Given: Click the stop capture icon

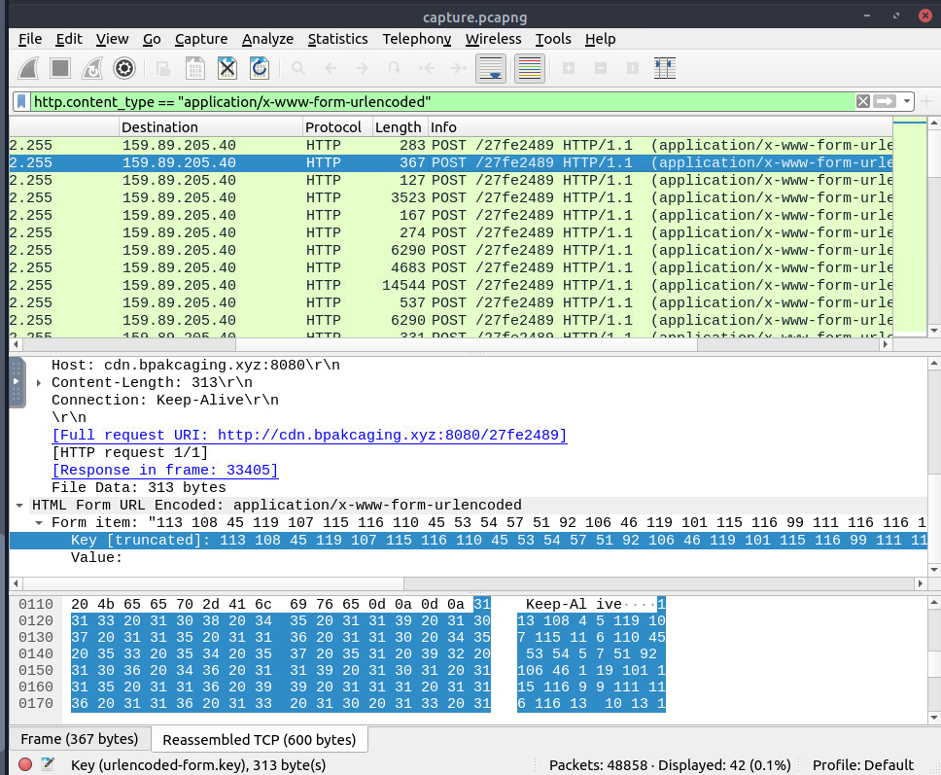Looking at the screenshot, I should pyautogui.click(x=57, y=68).
